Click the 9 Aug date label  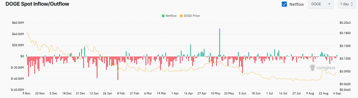pyautogui.click(x=310, y=93)
